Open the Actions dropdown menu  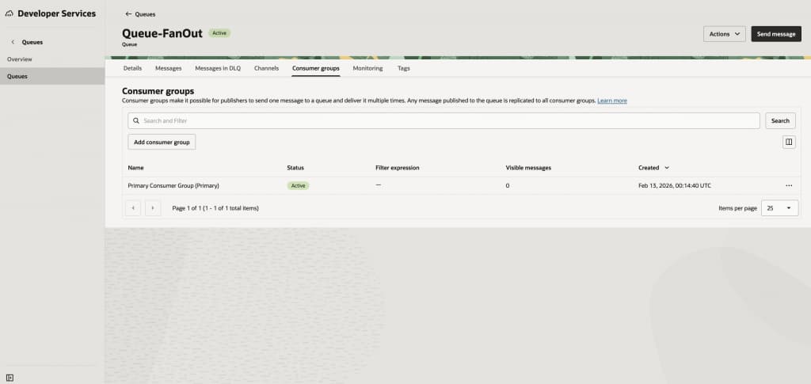(x=724, y=34)
